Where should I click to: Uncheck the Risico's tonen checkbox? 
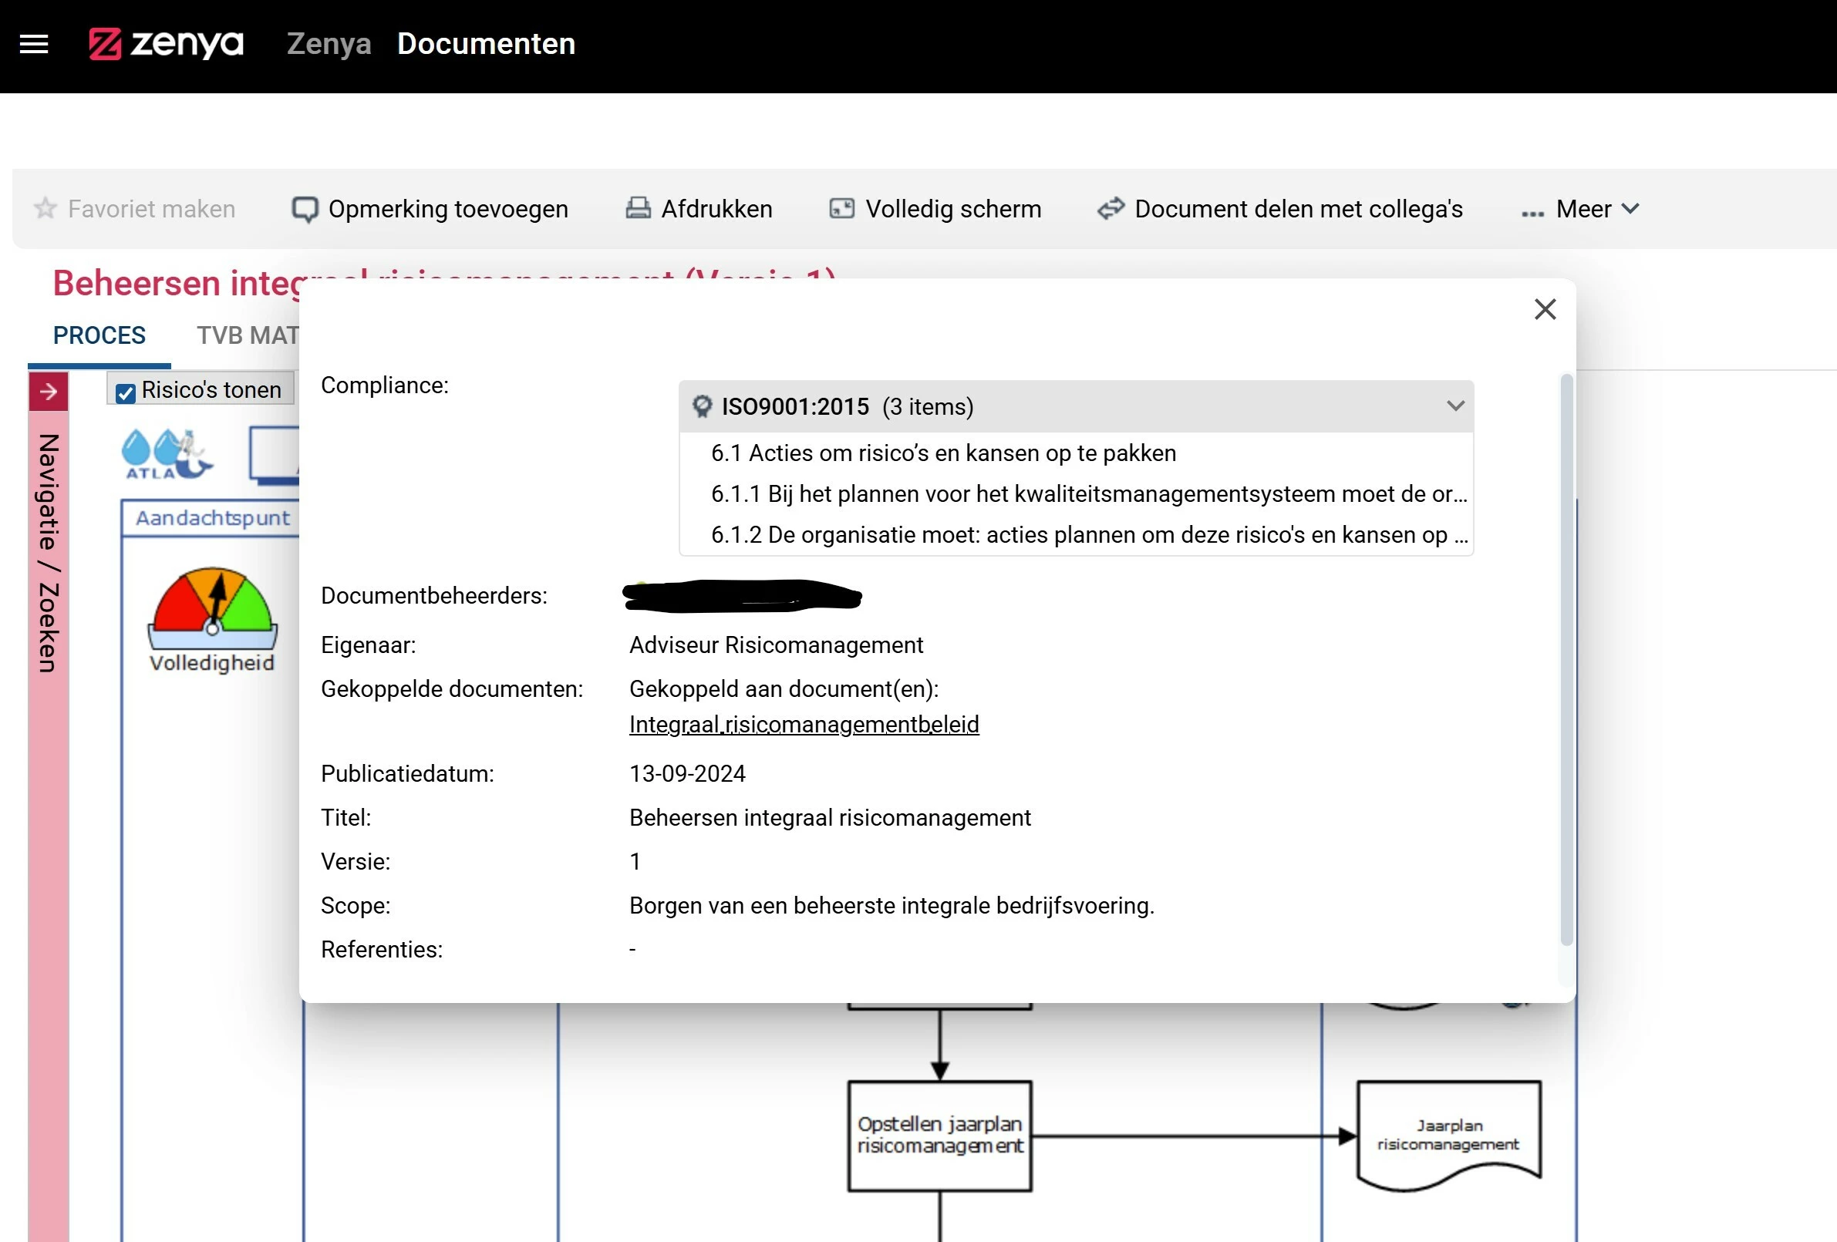click(126, 392)
